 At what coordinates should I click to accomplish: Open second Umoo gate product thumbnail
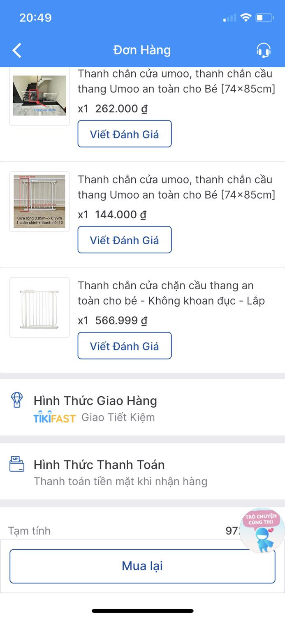pos(39,201)
